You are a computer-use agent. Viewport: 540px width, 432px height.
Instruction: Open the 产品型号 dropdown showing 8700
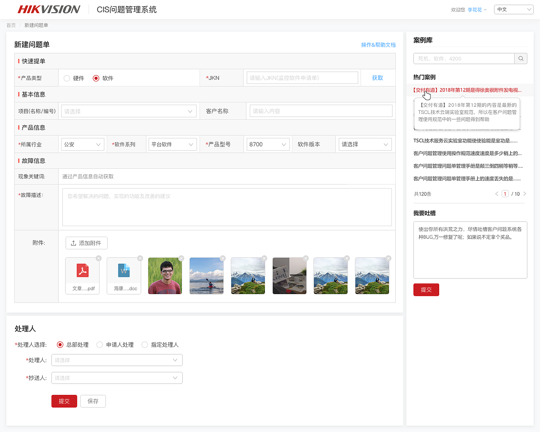(268, 144)
